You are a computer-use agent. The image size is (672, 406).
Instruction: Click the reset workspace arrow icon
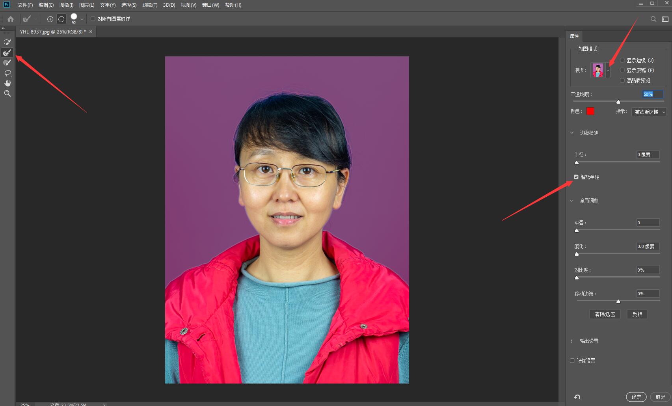pos(577,397)
